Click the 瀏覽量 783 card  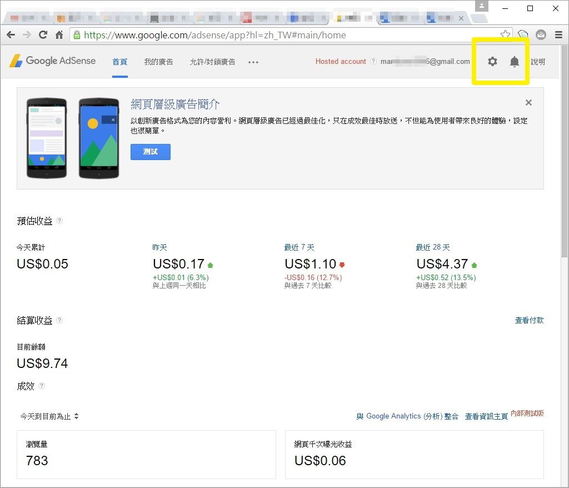pos(146,454)
